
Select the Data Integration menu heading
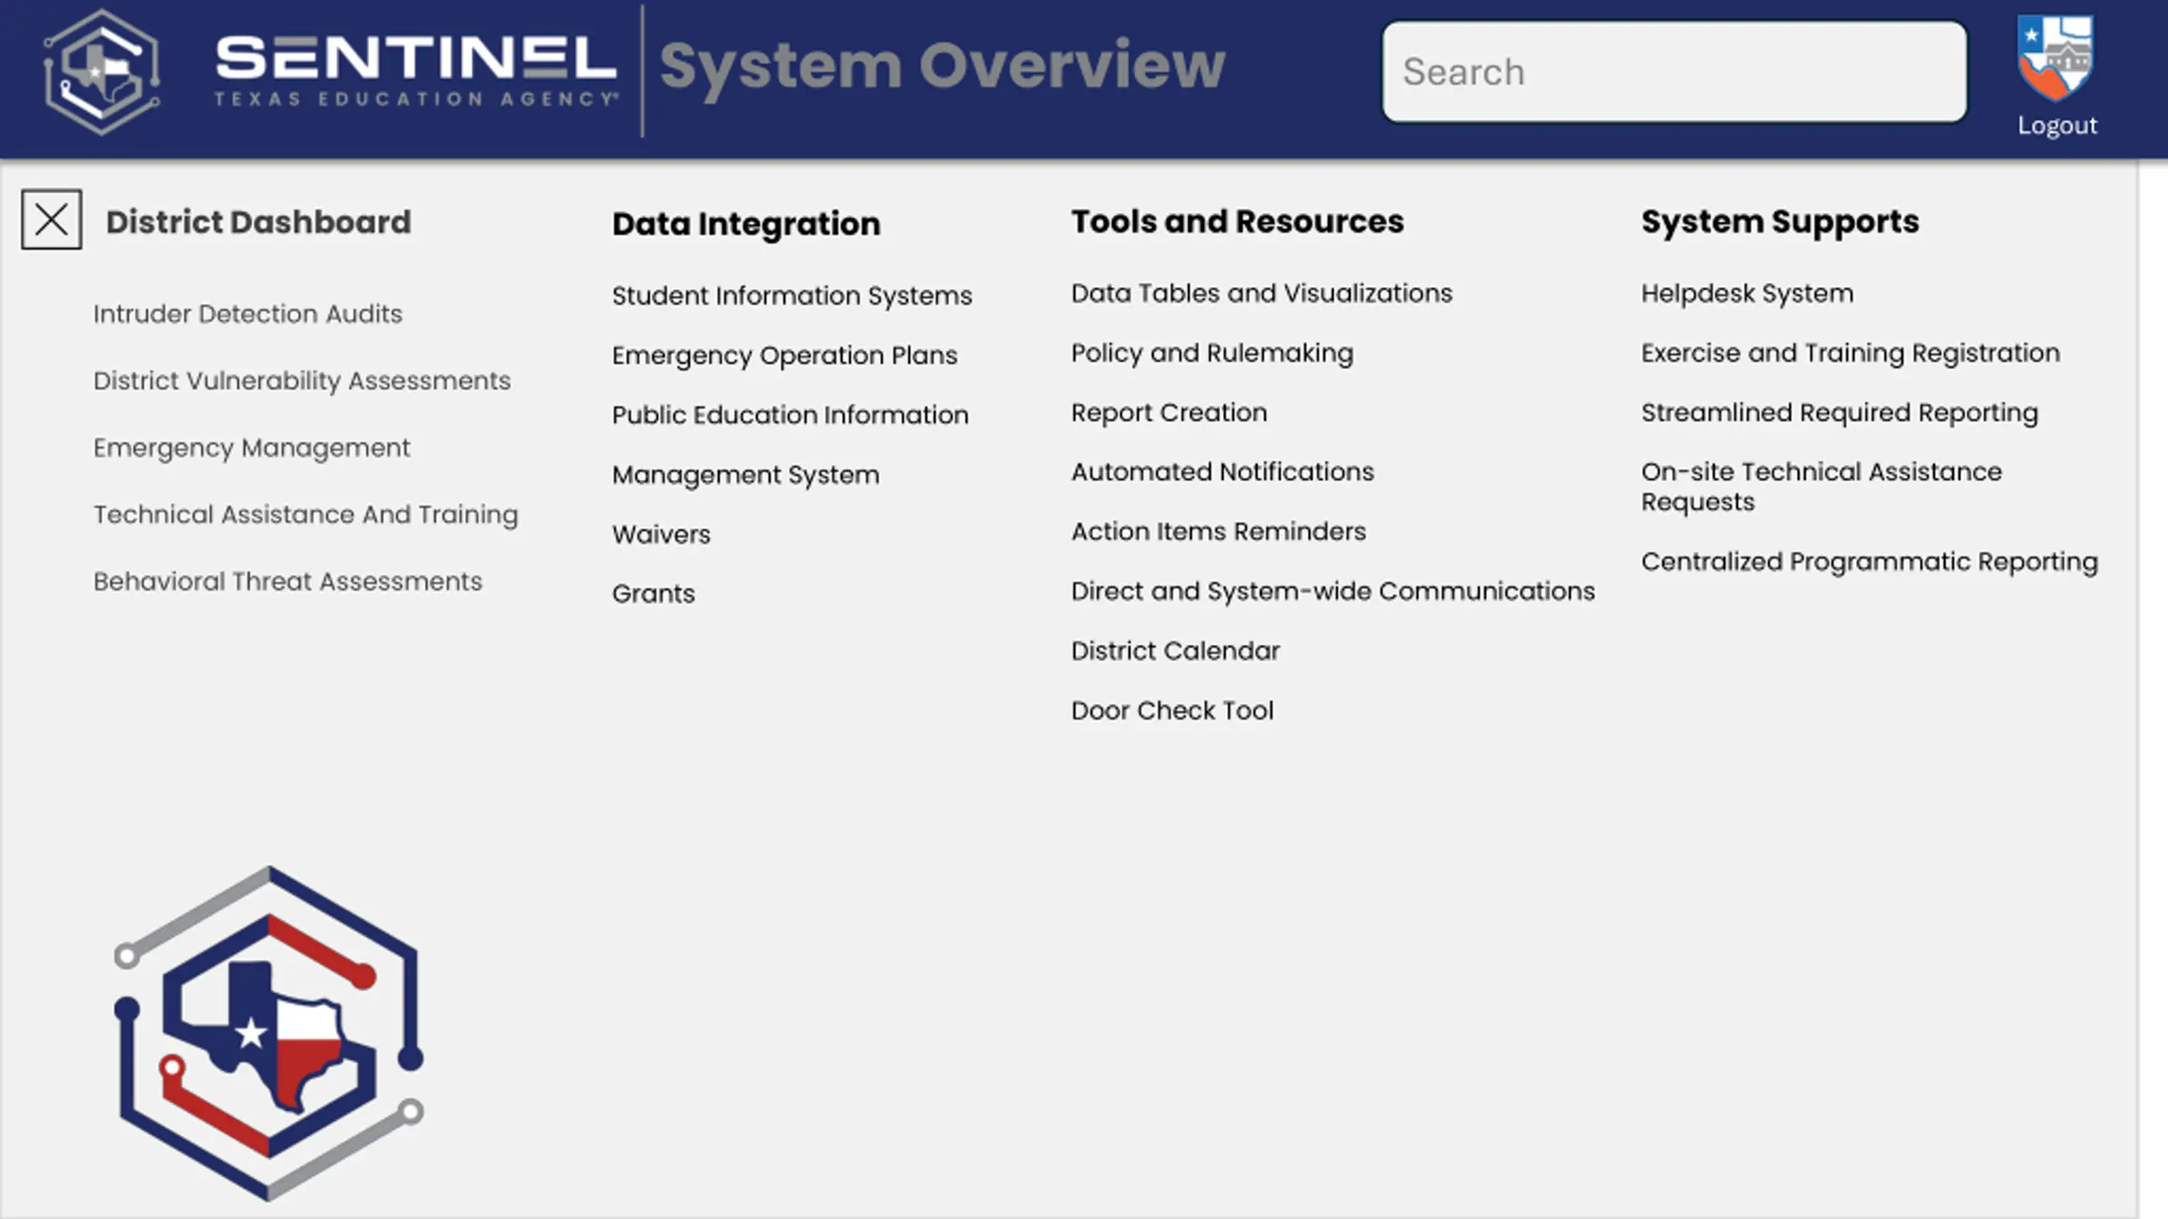point(746,224)
